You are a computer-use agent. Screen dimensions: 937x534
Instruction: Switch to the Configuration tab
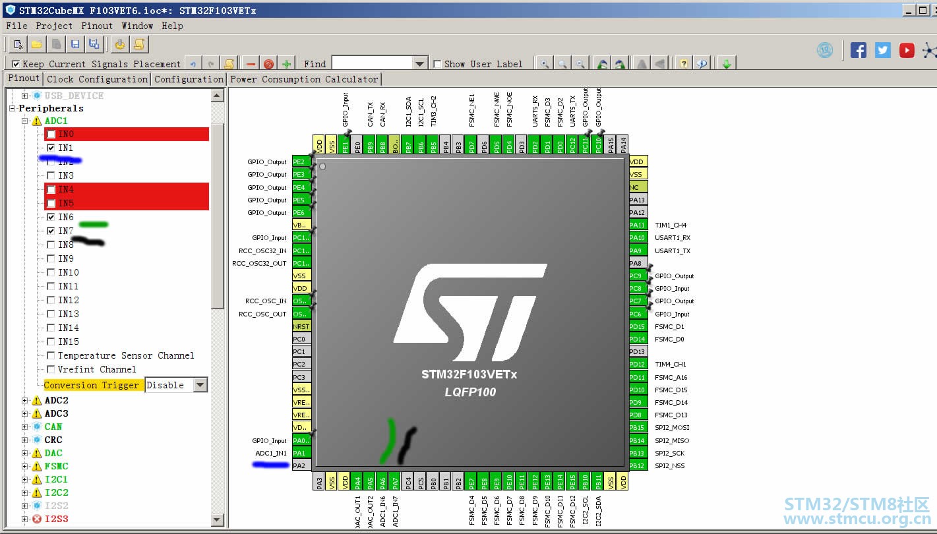[189, 79]
